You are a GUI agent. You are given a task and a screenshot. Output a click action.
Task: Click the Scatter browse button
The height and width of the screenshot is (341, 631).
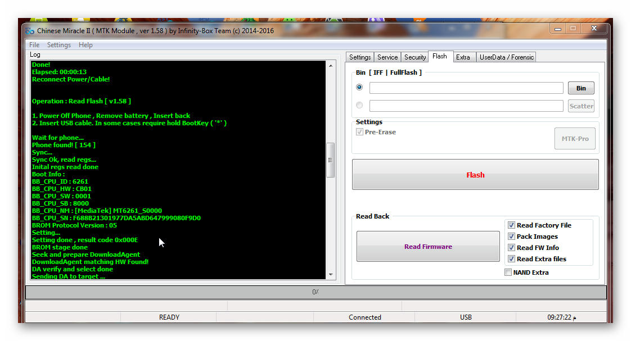coord(581,106)
